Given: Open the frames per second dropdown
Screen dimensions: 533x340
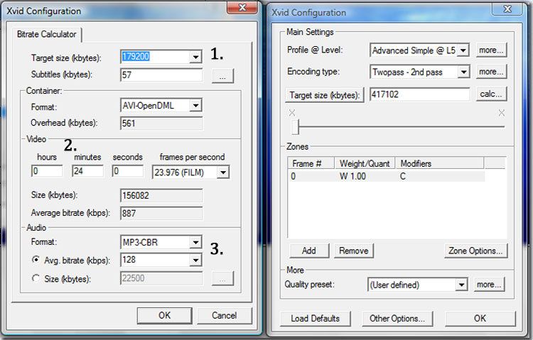Looking at the screenshot, I should click(x=223, y=172).
